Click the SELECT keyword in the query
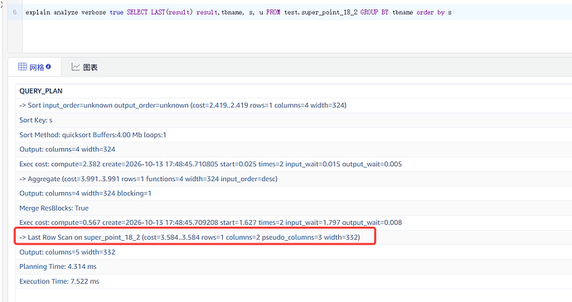572x302 pixels. click(x=137, y=12)
